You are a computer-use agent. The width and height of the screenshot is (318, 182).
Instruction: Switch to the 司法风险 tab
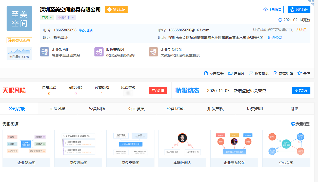click(x=57, y=109)
